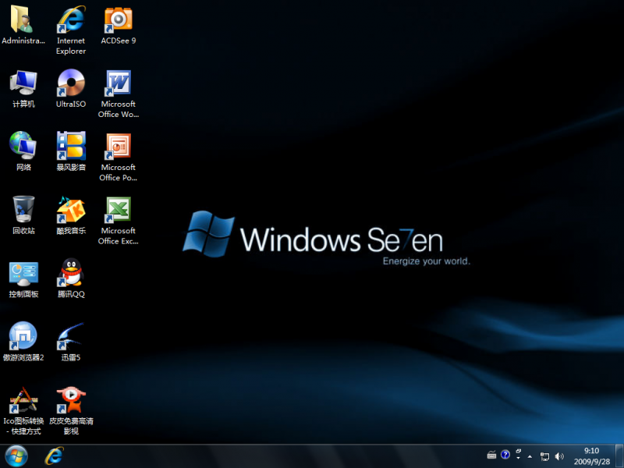Select the Microsoft Office Word shortcut

(x=119, y=94)
